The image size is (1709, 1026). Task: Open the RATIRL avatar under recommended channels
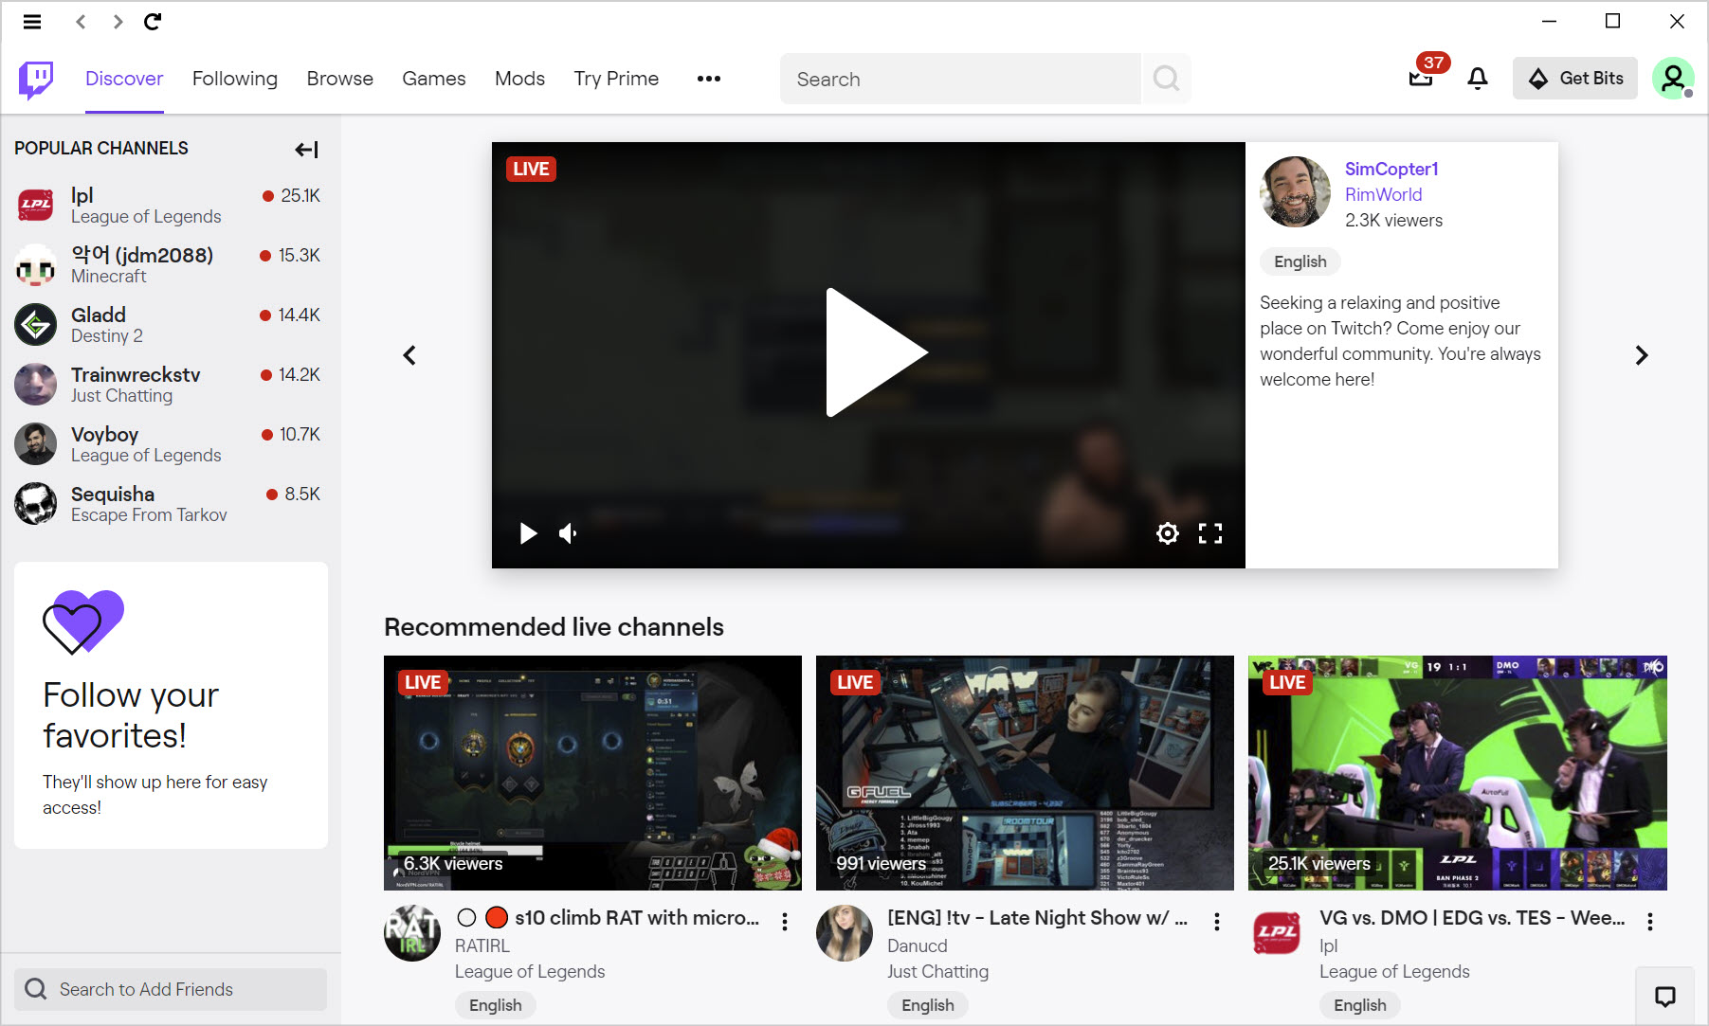(412, 933)
